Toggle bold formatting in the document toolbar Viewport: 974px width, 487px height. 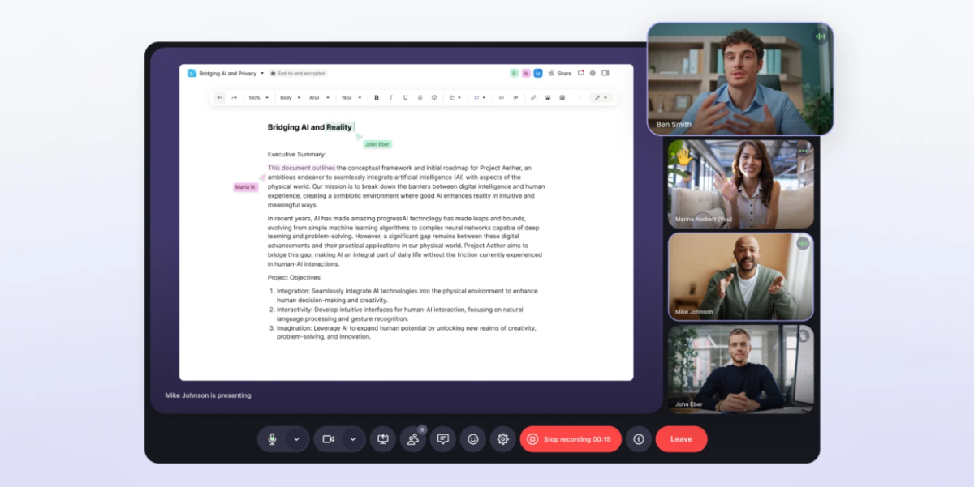click(x=376, y=98)
